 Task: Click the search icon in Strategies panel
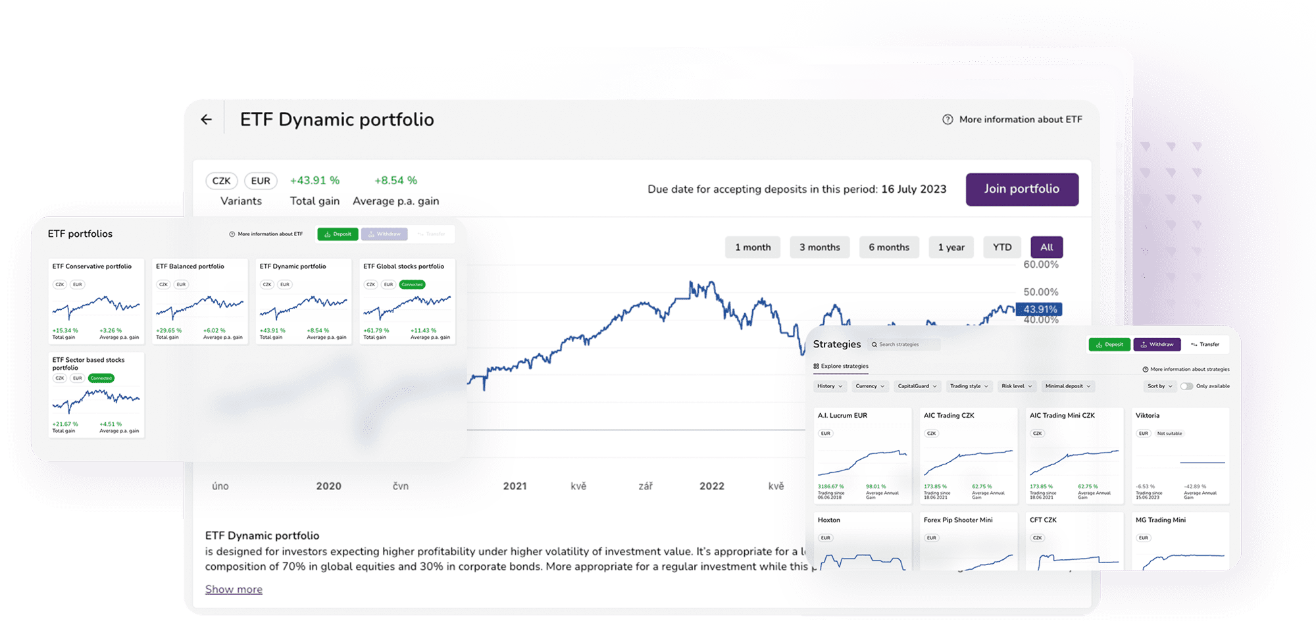point(874,344)
